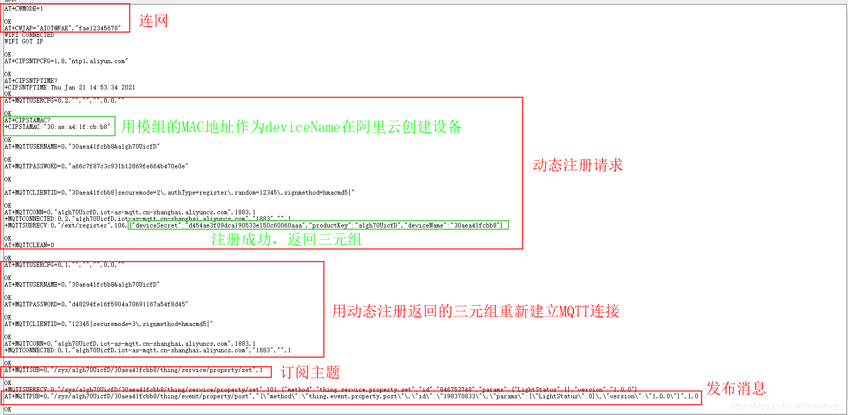Click the AT+MQTTCLIENTID "12345|securemode=3" line
Viewport: 848px width, 415px height.
tap(109, 324)
